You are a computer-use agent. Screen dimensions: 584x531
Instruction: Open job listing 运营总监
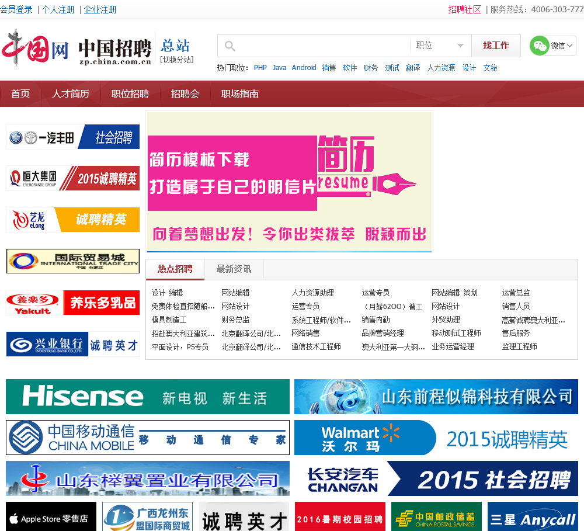516,293
